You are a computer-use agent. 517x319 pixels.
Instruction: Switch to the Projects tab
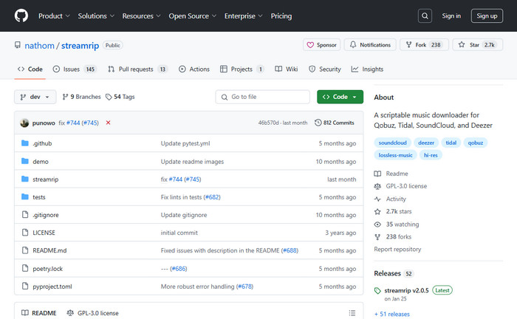242,69
